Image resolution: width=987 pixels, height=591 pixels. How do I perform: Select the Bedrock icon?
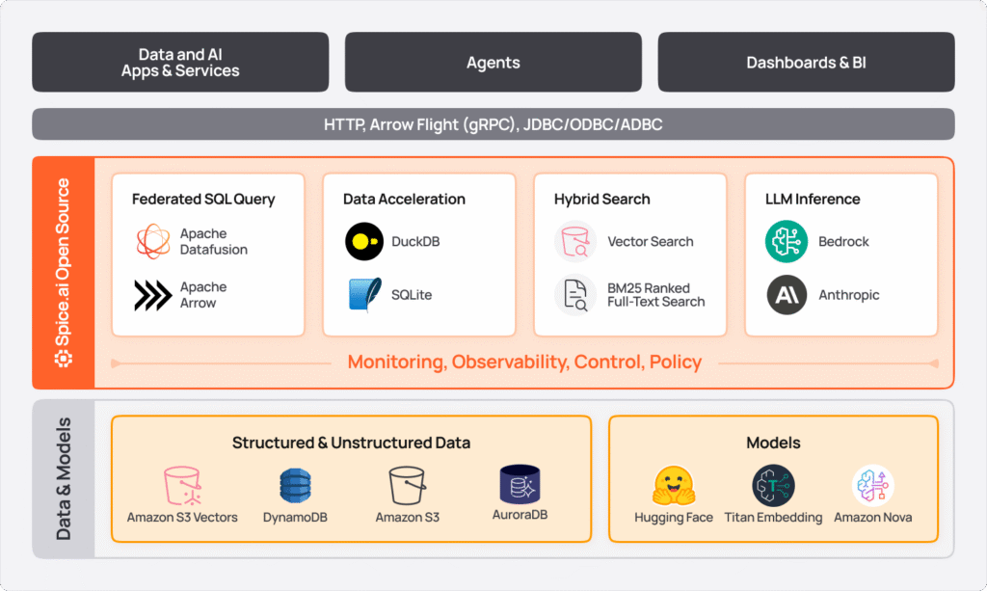coord(787,241)
